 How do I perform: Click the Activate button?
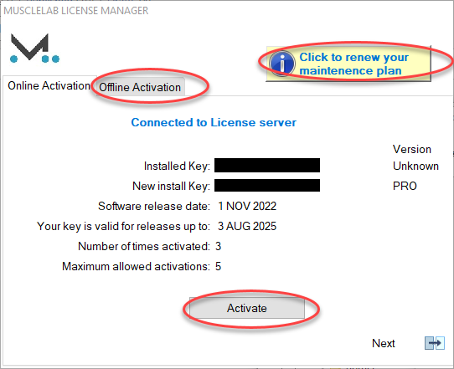pos(247,308)
